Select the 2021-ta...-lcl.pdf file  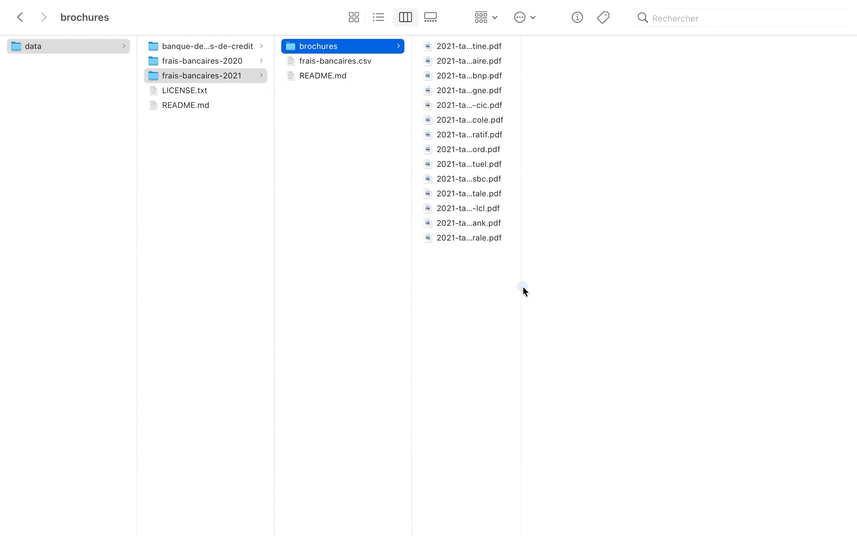click(x=468, y=208)
